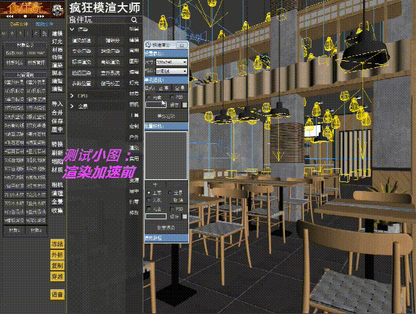Image resolution: width=416 pixels, height=314 pixels.
Task: Click the yellow 冻结 freeze button
Action: coord(58,244)
